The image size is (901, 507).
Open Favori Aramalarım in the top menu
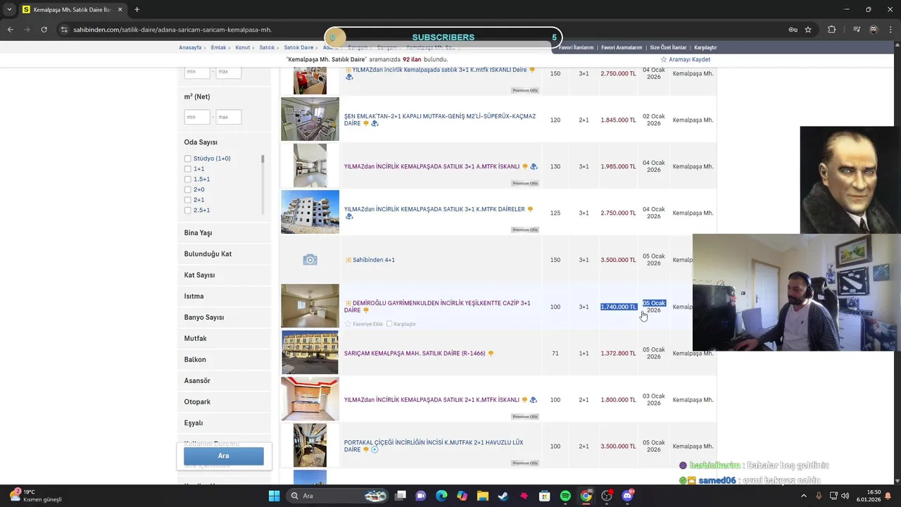[x=622, y=48]
